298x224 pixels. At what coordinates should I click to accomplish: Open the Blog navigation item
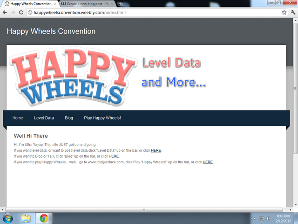[69, 118]
